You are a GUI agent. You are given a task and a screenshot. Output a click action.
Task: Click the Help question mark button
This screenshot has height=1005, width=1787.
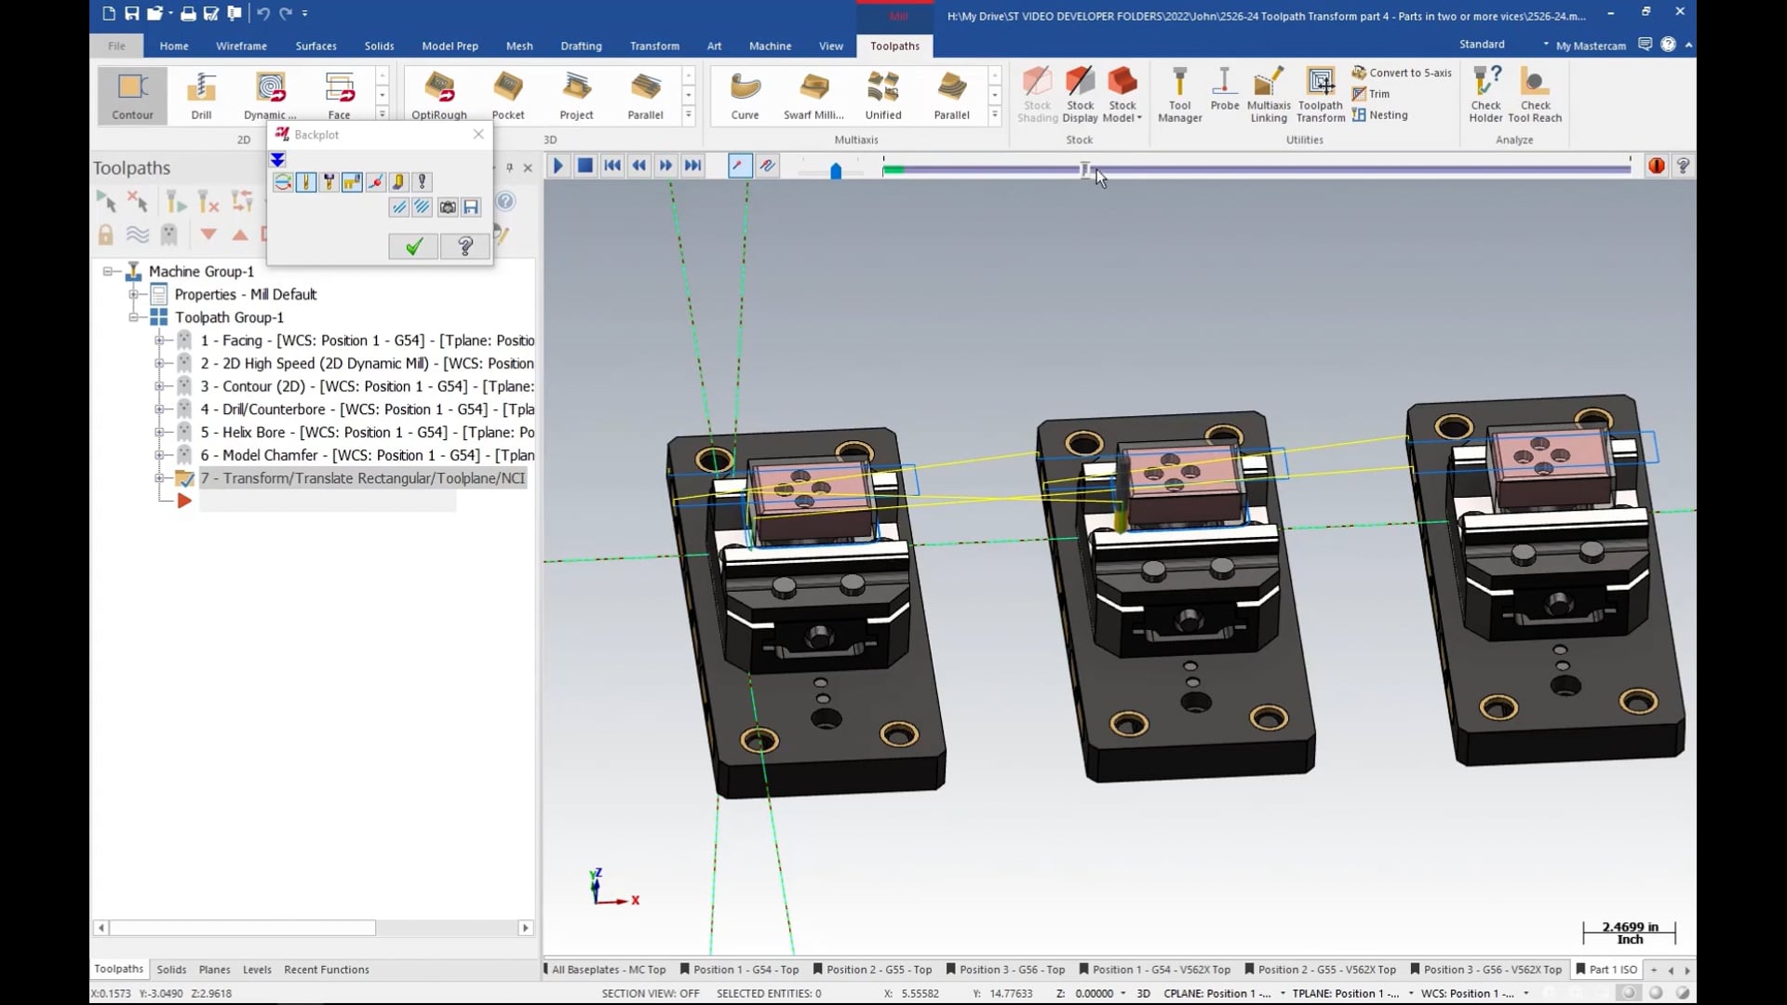[464, 247]
